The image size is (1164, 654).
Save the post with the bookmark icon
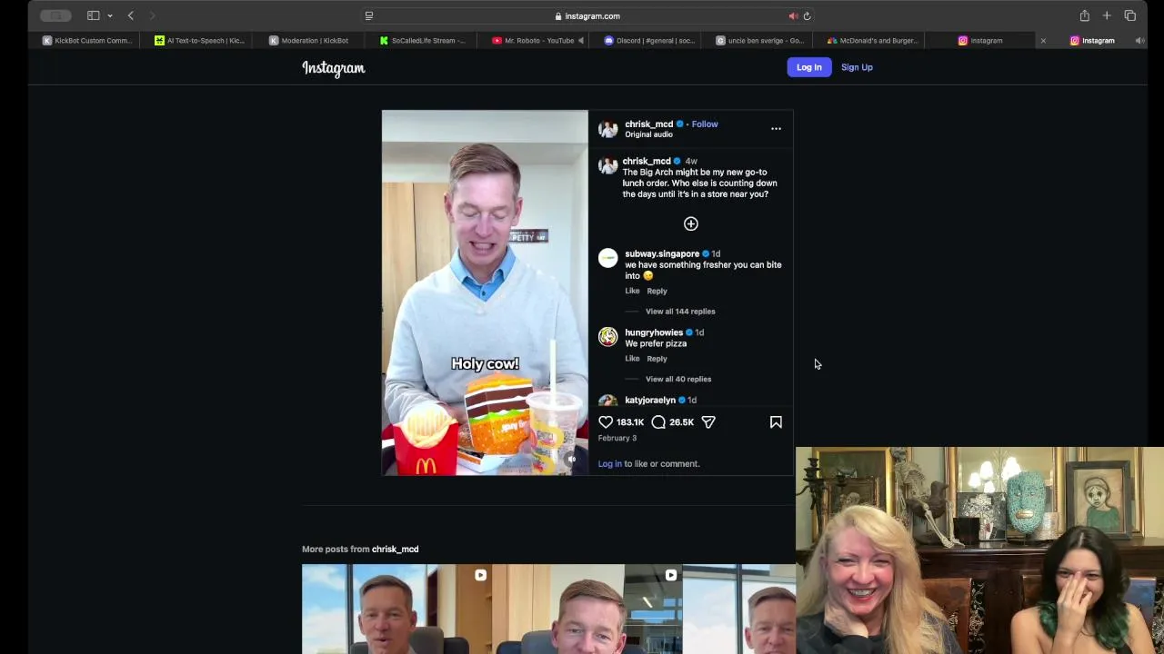click(x=776, y=422)
